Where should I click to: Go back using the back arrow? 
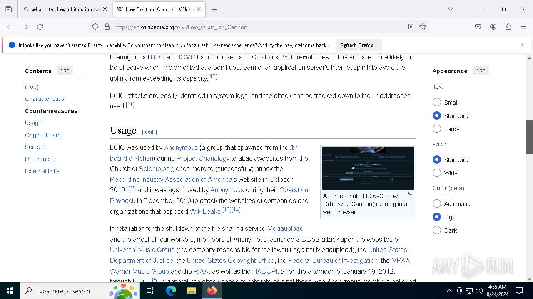[10, 27]
